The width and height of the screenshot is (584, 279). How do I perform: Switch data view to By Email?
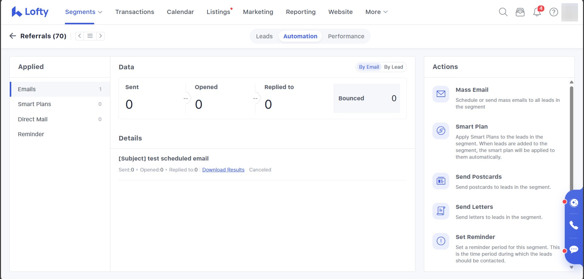[x=369, y=67]
